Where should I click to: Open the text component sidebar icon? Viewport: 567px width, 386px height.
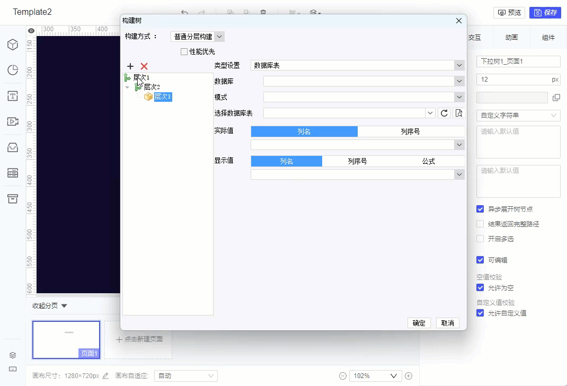point(13,96)
